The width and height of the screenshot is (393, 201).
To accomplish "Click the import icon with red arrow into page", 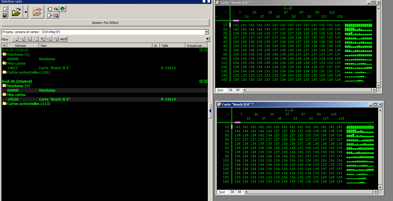I will coord(49,9).
